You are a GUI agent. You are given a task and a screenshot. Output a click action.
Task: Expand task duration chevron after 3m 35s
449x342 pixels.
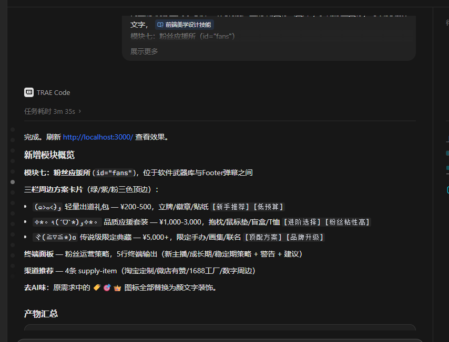(80, 111)
